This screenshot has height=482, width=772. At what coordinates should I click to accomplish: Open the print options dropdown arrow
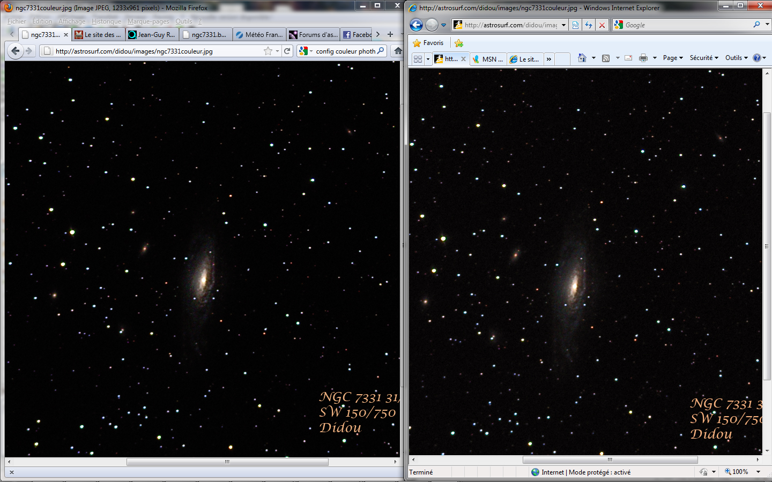click(x=655, y=58)
